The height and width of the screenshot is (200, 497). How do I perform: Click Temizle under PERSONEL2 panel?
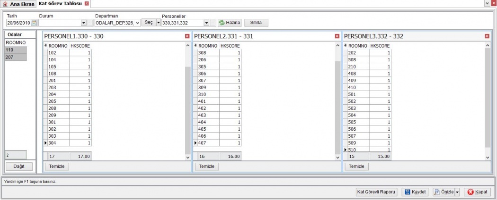tap(207, 167)
